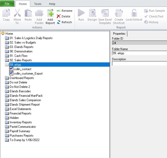Click Save Excel Template icon

(105, 14)
